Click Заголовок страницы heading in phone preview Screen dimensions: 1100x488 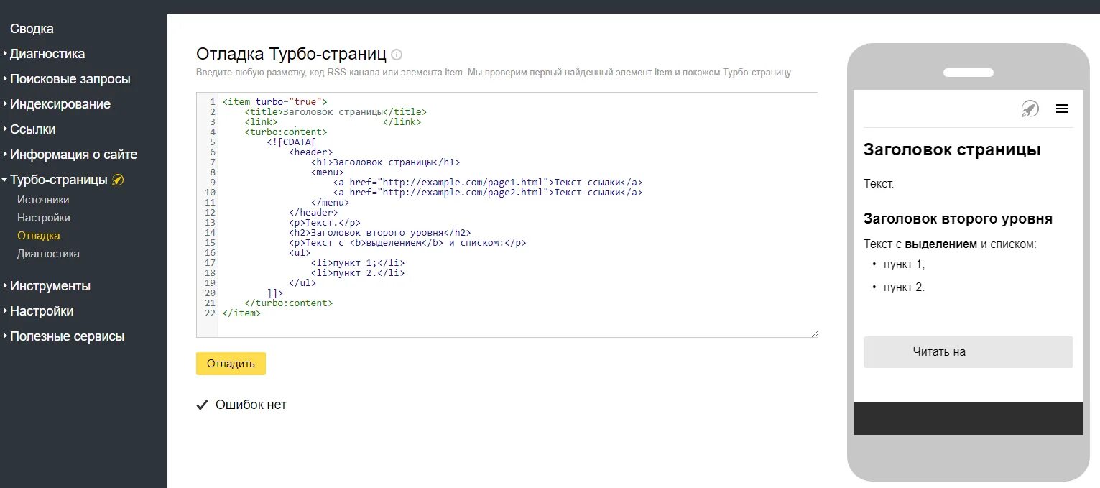pos(952,149)
